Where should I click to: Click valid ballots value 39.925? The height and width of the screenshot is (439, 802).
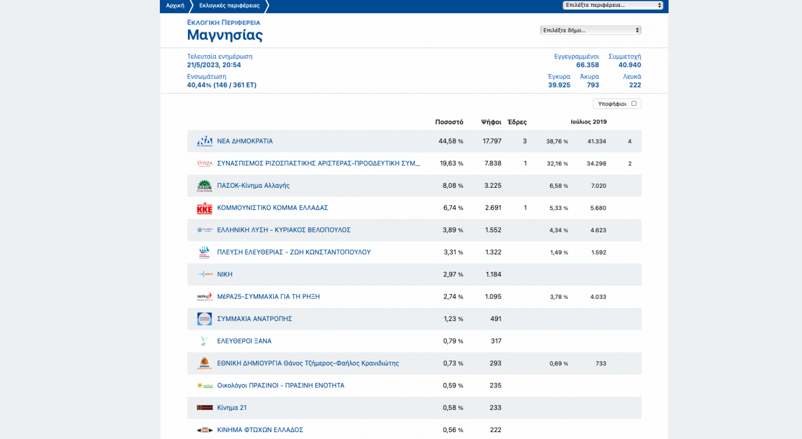point(559,85)
